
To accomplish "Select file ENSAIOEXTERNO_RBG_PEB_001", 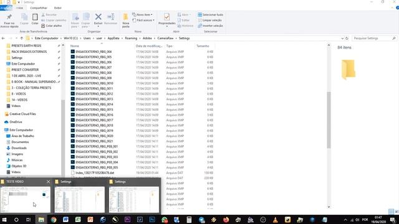I will pos(97,147).
